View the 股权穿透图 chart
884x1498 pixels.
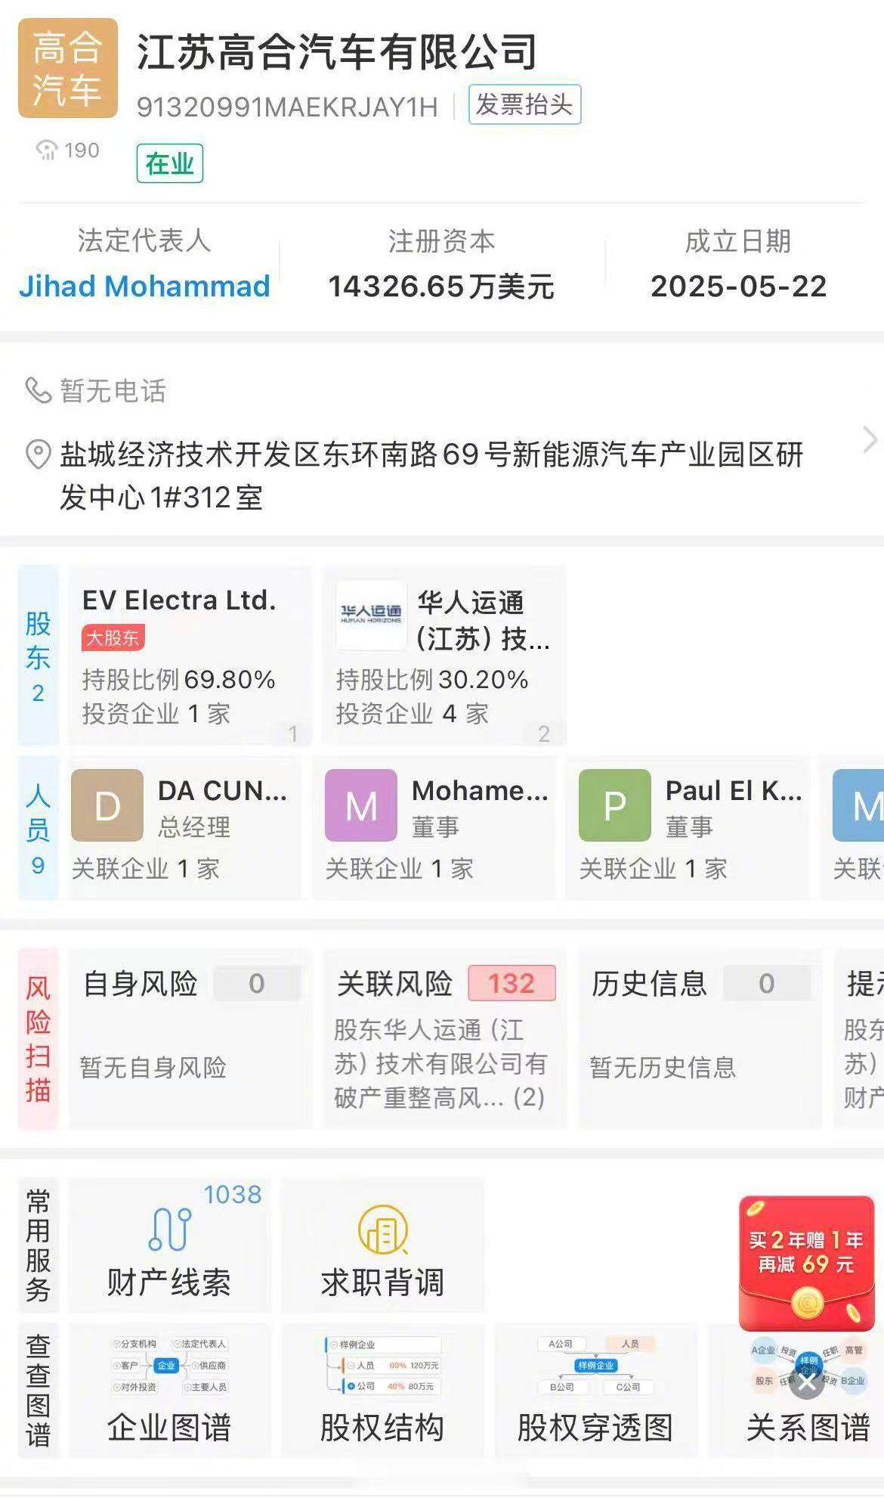pos(595,1366)
